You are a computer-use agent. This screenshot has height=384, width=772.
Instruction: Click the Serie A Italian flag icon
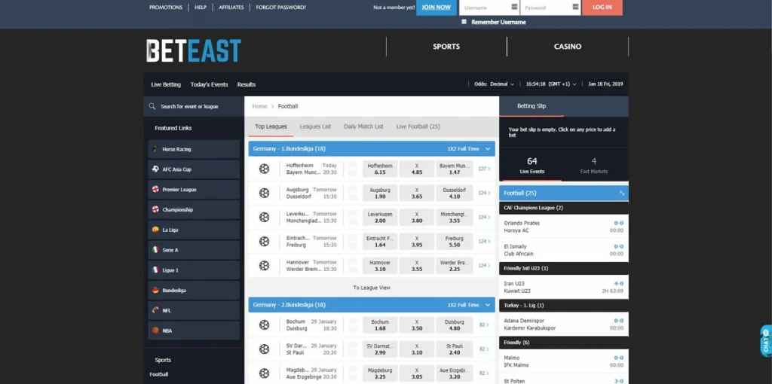point(155,250)
